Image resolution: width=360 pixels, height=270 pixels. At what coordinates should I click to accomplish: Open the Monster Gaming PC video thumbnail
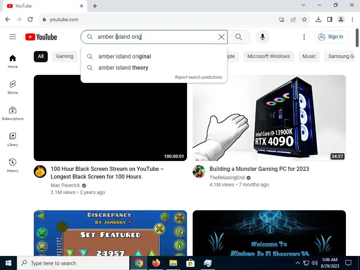269,118
